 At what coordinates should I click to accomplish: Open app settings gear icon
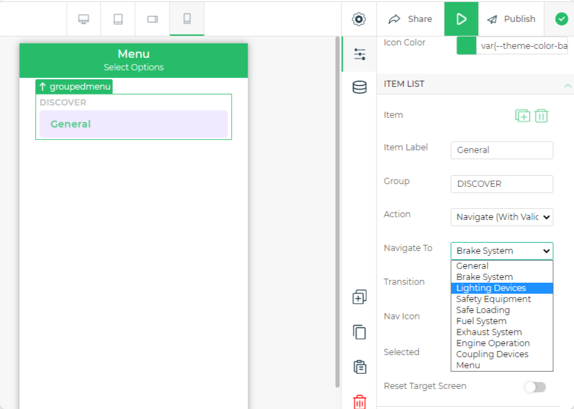tap(359, 19)
